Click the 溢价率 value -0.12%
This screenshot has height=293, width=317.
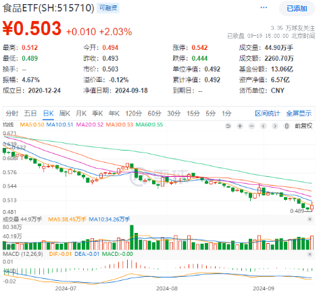coord(118,80)
